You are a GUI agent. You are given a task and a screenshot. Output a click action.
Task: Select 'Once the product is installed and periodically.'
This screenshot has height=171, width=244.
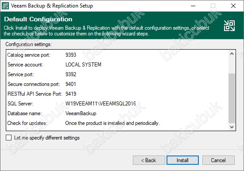click(112, 123)
